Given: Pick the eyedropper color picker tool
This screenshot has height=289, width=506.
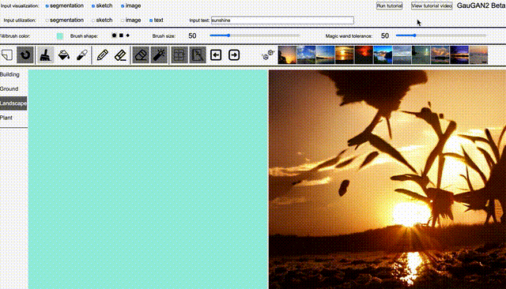Looking at the screenshot, I should pos(82,55).
